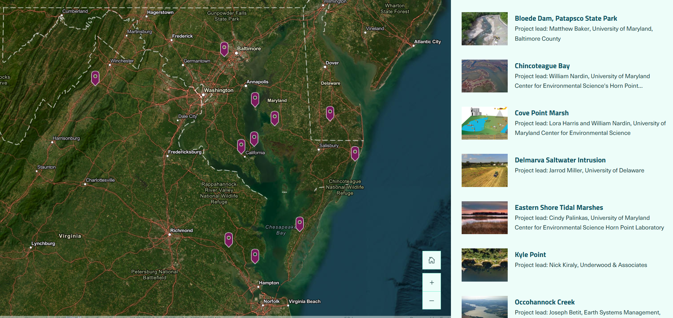Click the pin right of Chesapeake Bay label
Viewport: 673px width, 318px height.
pos(300,223)
